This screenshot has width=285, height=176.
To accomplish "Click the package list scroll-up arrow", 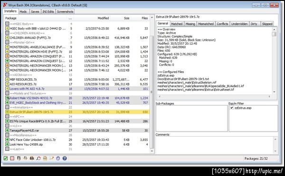I will (x=152, y=18).
